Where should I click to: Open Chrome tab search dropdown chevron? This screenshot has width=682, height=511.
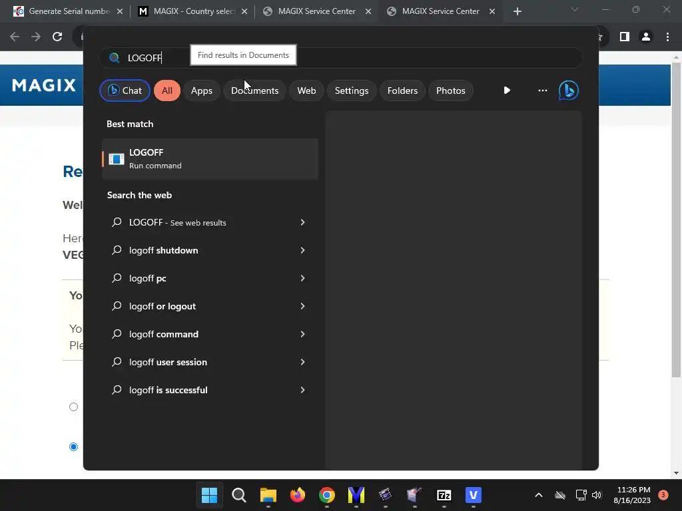575,9
